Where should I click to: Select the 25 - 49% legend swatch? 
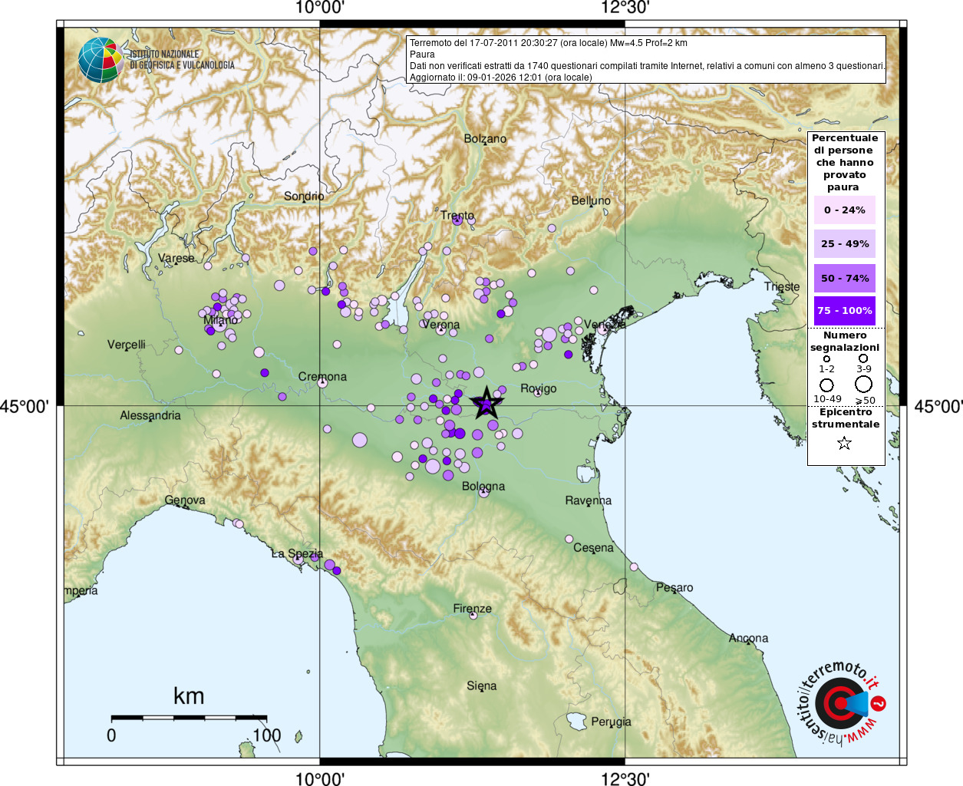(x=844, y=243)
